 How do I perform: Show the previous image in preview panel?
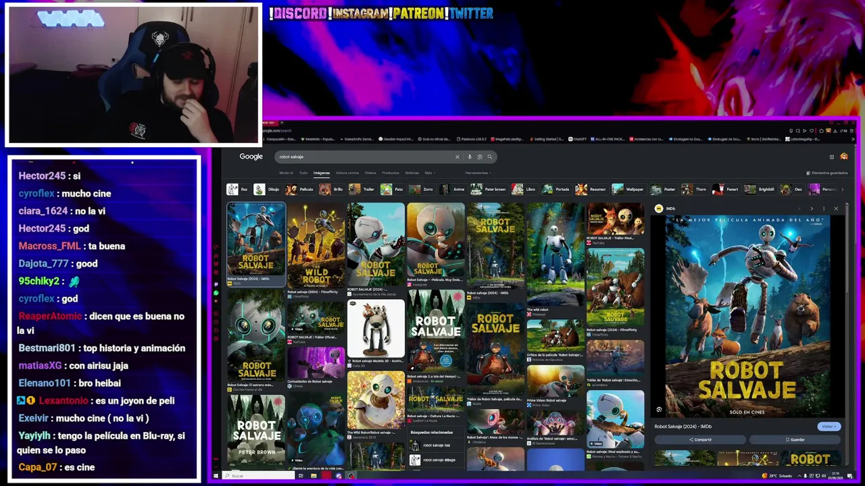[799, 209]
